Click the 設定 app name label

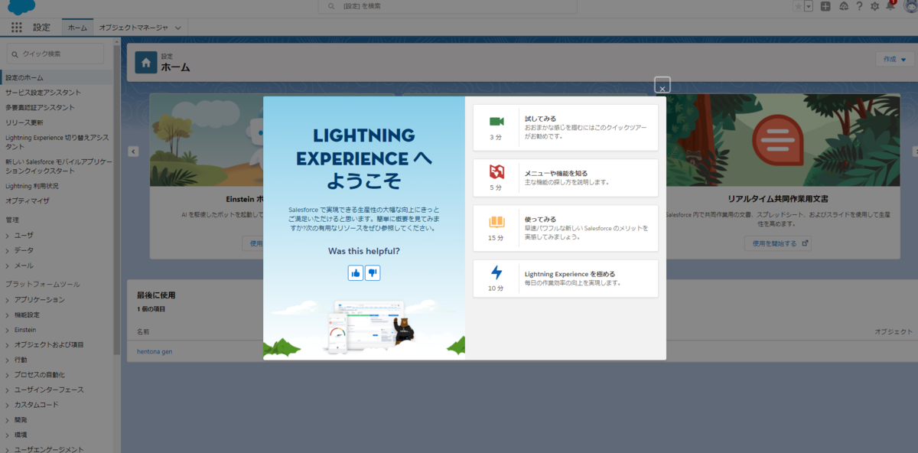coord(41,27)
